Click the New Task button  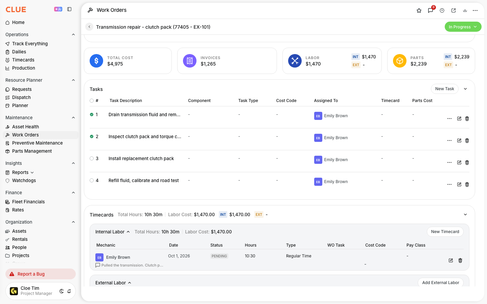(445, 89)
